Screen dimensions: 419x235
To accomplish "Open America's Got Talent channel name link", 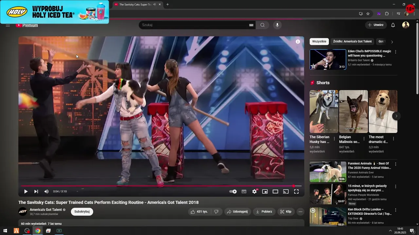I will [x=46, y=210].
